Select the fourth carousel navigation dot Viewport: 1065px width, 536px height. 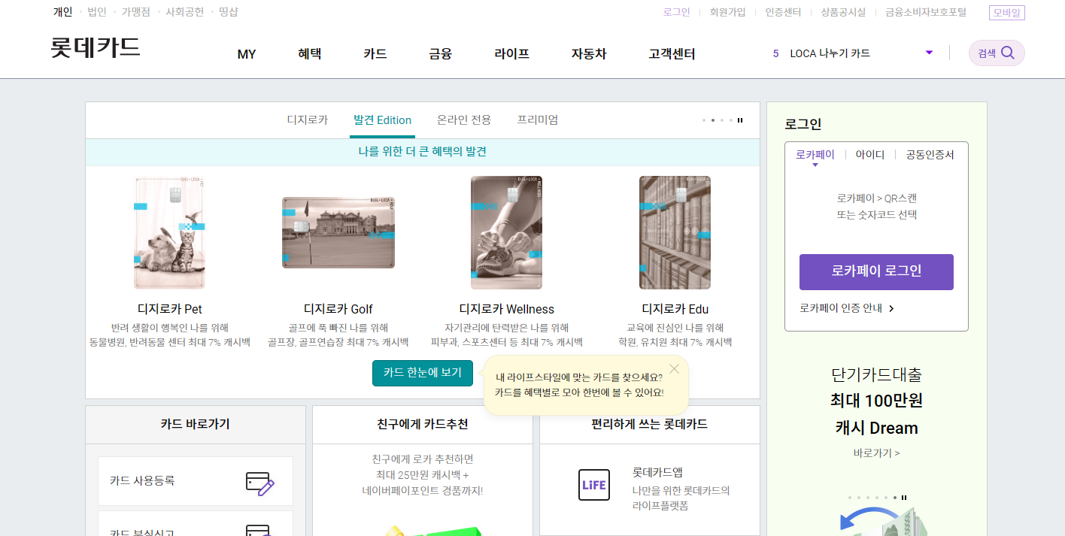coord(730,120)
